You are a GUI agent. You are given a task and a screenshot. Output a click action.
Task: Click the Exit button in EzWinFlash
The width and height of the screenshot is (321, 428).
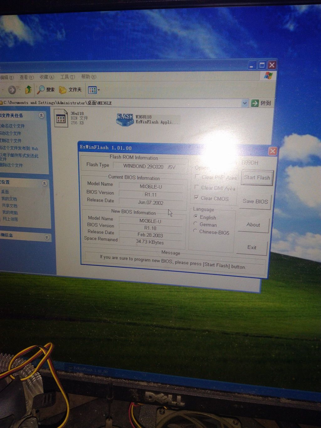tap(252, 247)
